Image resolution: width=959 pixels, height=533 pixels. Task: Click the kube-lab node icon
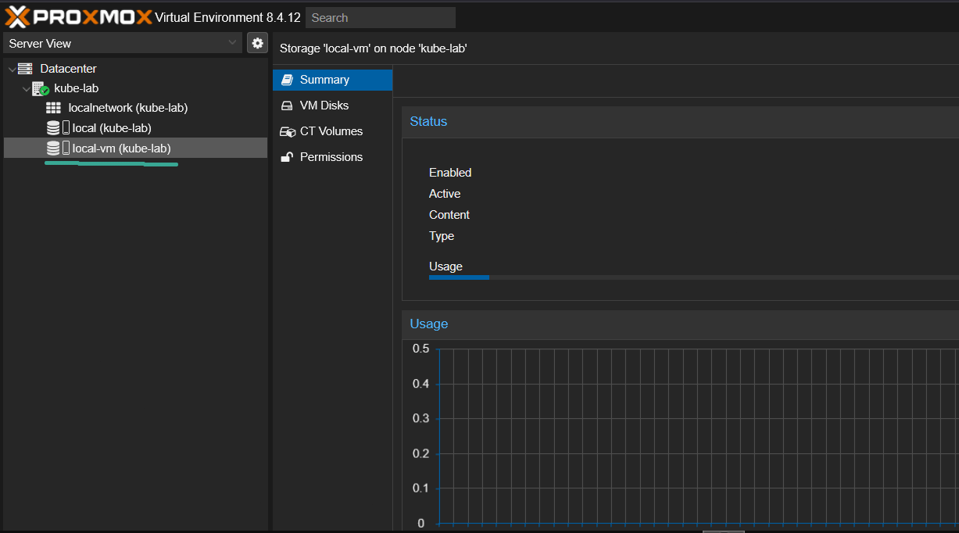click(40, 89)
